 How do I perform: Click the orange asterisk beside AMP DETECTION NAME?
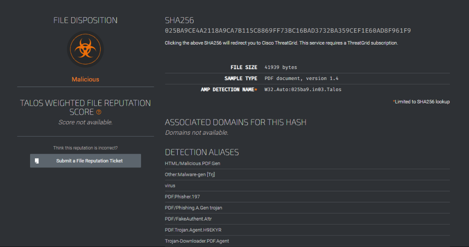(256, 89)
